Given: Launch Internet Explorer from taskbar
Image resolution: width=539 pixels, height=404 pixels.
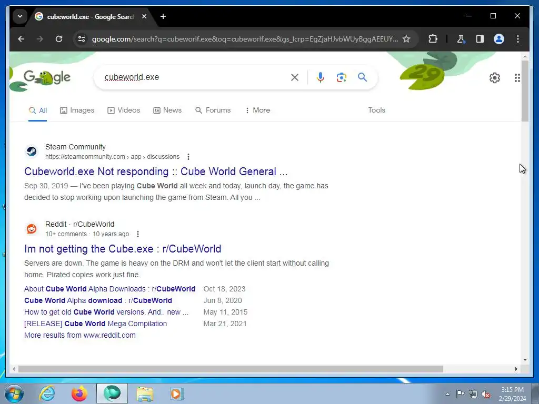Looking at the screenshot, I should [x=47, y=393].
